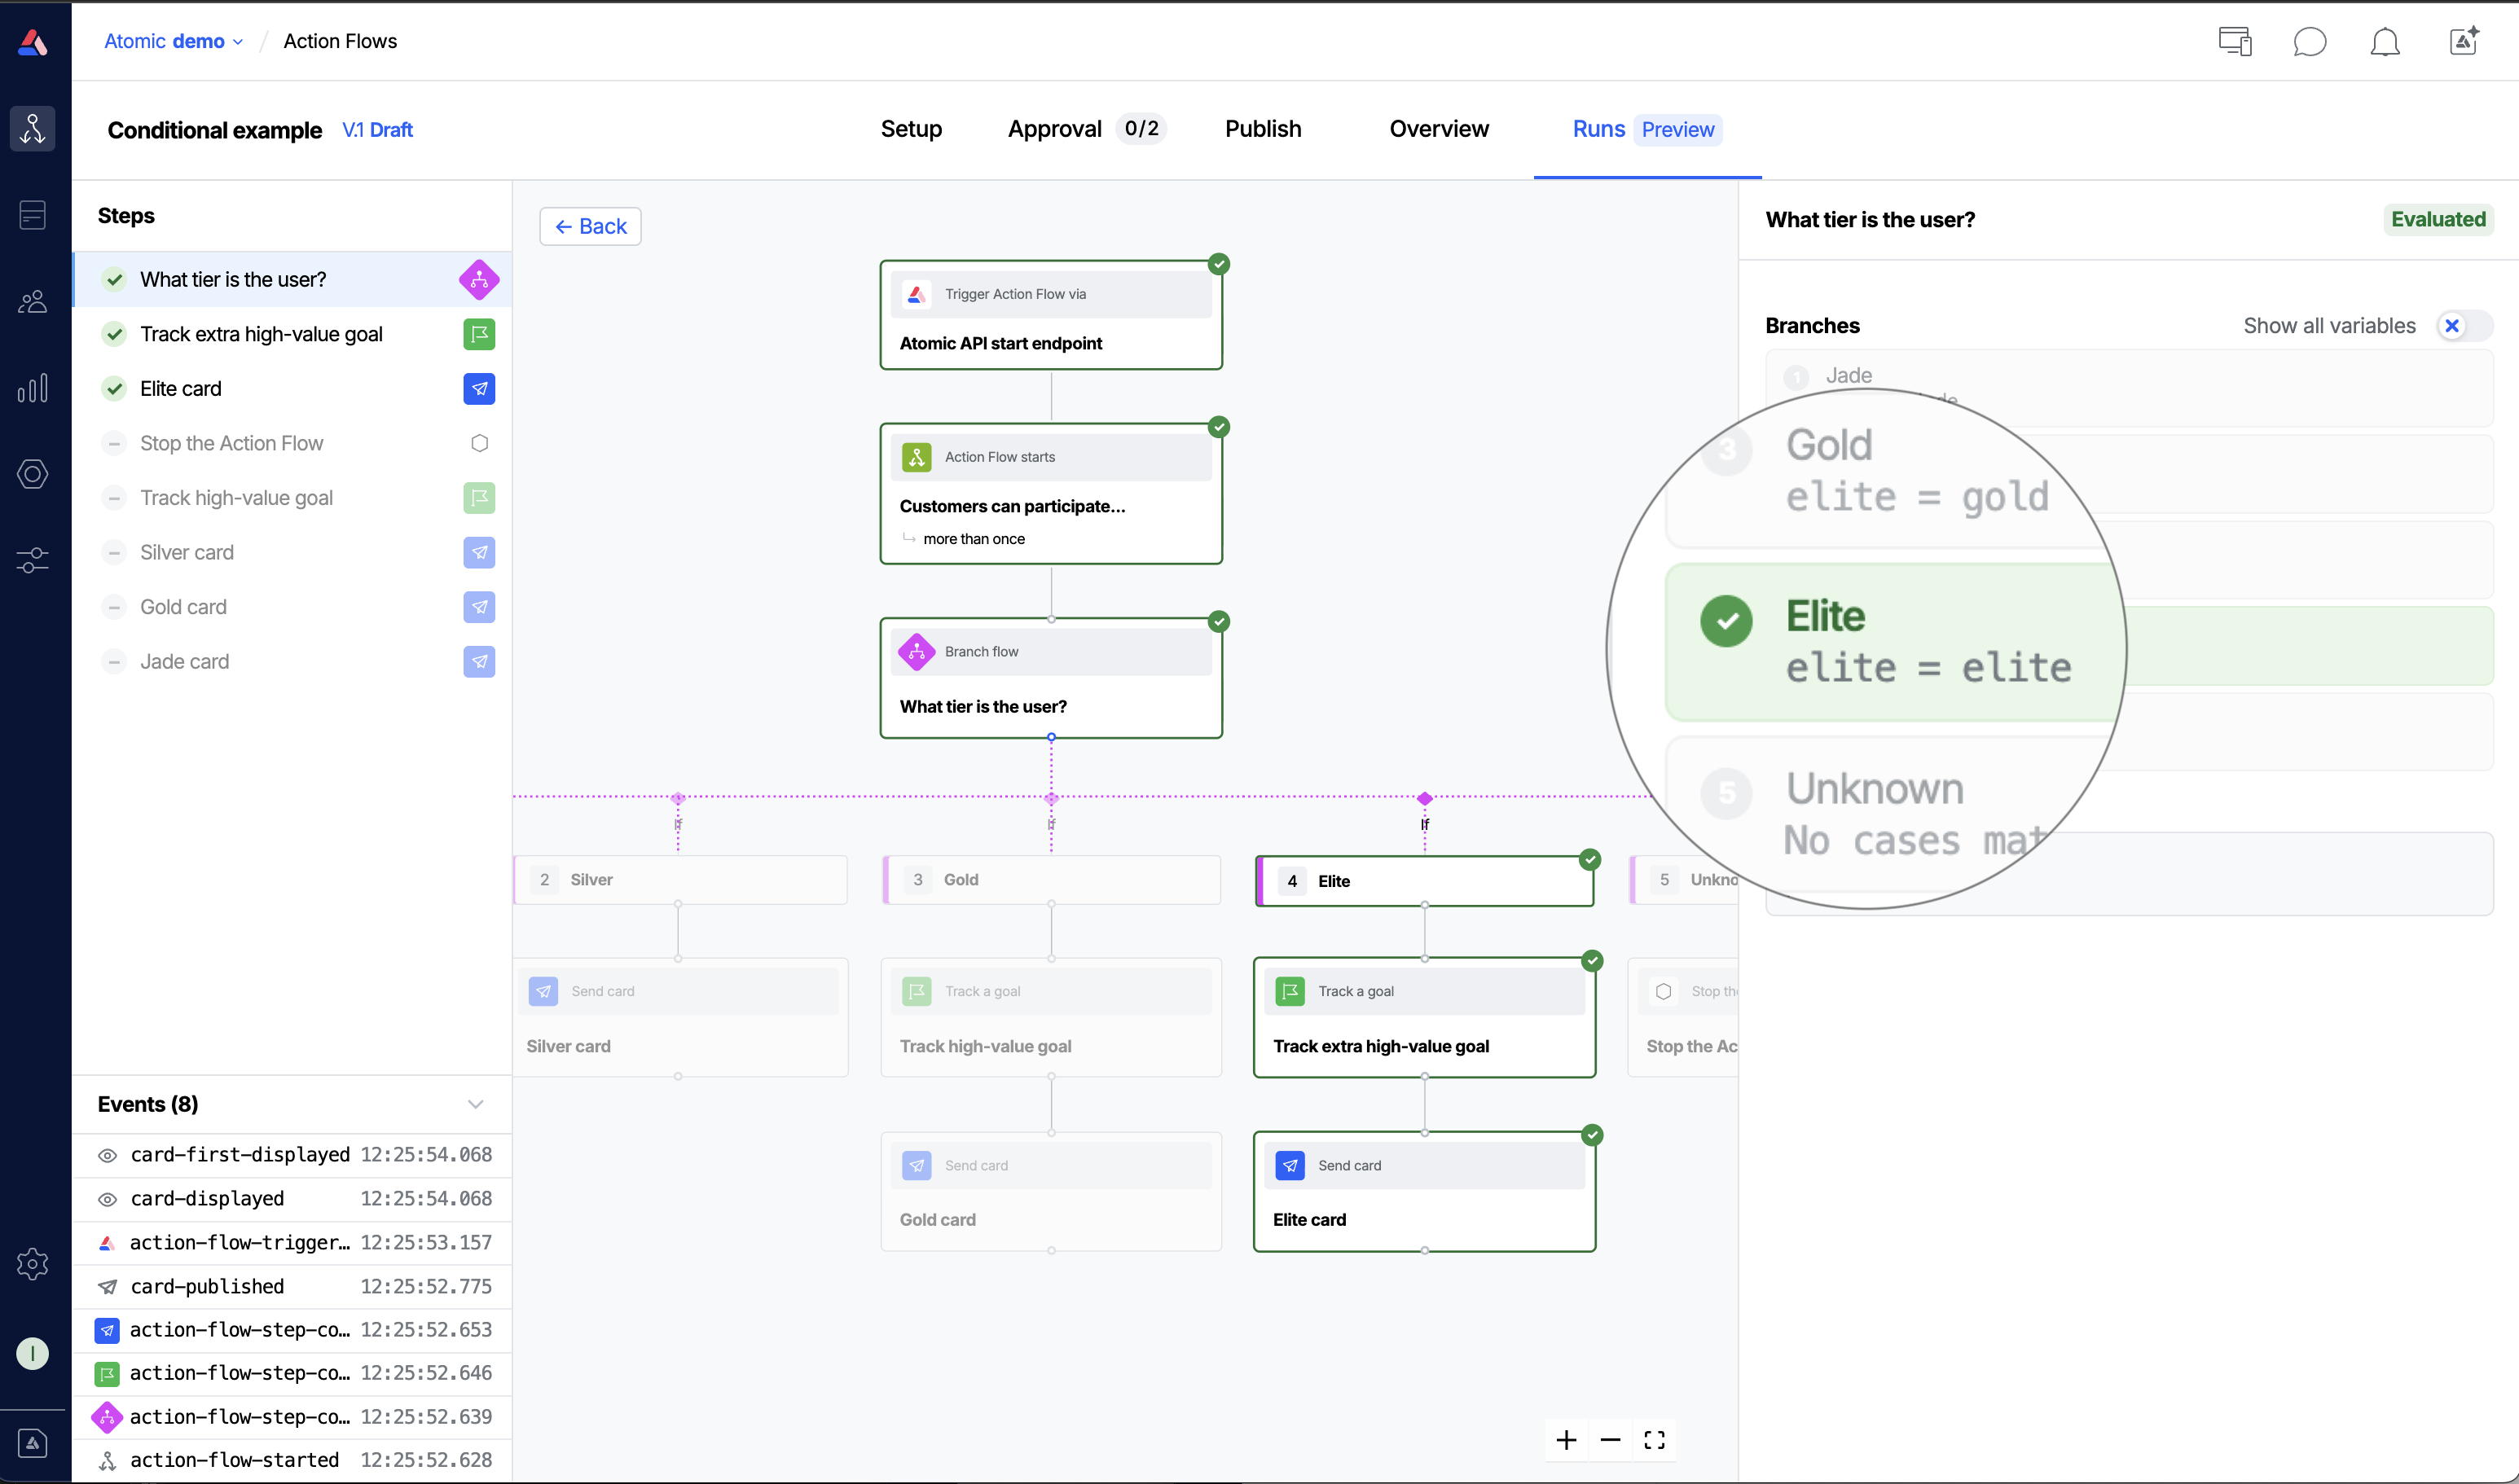Click the Evaluated status badge

[x=2437, y=219]
